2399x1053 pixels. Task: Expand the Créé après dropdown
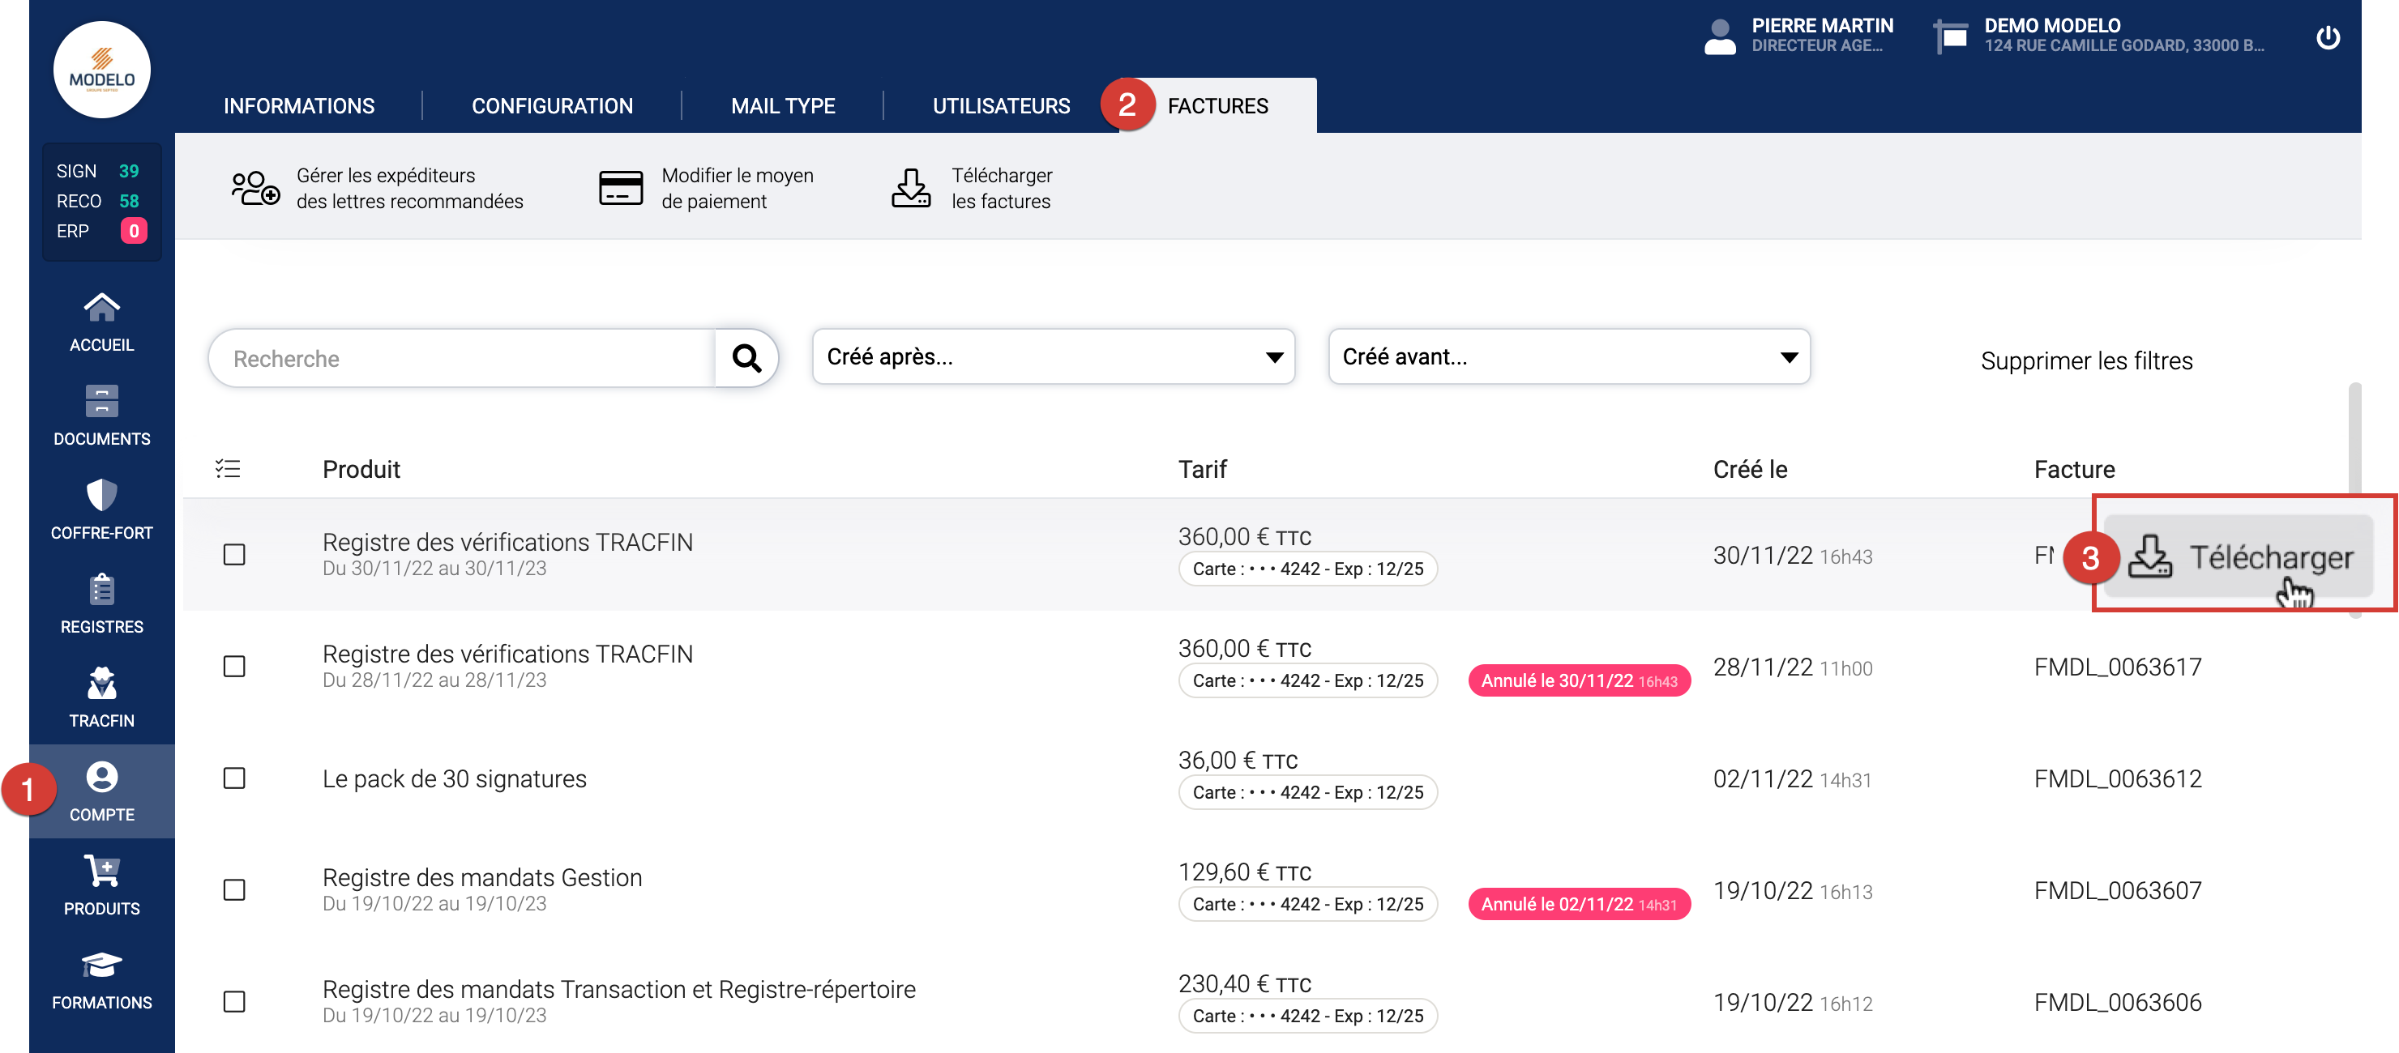1054,356
